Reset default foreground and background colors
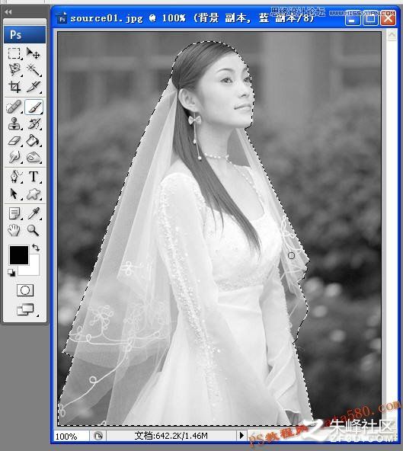 (x=11, y=273)
